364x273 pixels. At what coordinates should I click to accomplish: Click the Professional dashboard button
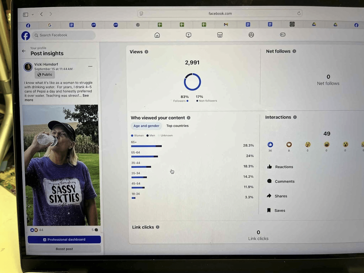click(64, 239)
